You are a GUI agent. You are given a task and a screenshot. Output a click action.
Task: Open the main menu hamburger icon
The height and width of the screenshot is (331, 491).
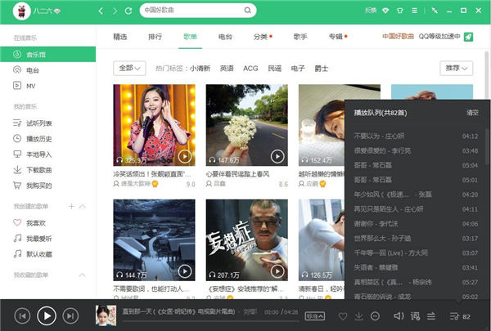tap(414, 11)
